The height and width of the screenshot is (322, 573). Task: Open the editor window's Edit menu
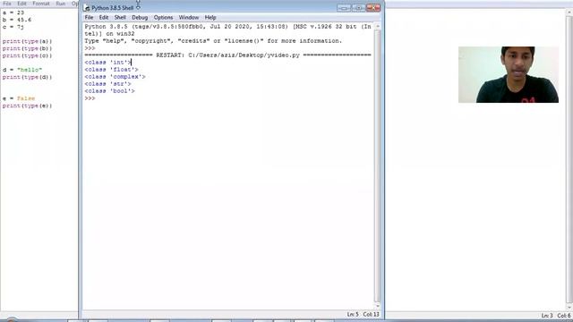pos(21,4)
